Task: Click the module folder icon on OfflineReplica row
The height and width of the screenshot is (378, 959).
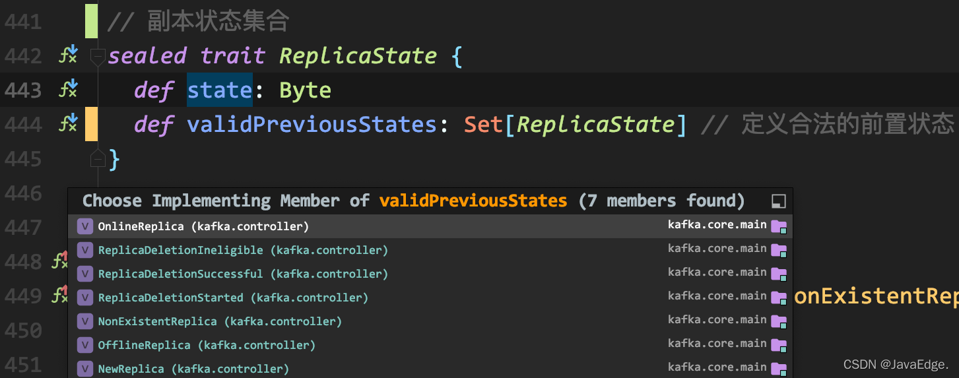Action: pos(779,346)
